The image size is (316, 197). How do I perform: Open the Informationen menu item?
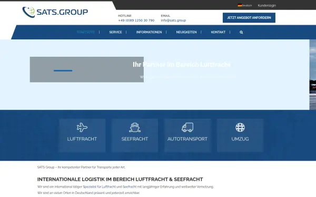coord(149,32)
